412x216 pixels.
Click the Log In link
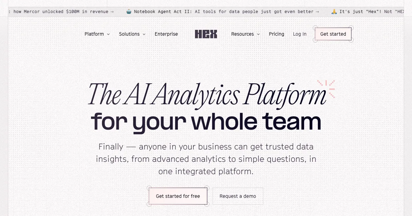point(300,34)
